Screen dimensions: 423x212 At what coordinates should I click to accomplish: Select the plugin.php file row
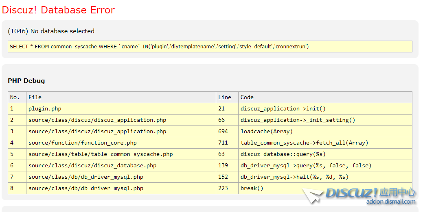click(x=210, y=109)
